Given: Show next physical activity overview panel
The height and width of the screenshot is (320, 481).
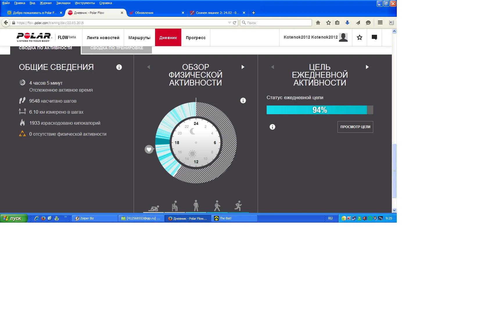Looking at the screenshot, I should [243, 67].
